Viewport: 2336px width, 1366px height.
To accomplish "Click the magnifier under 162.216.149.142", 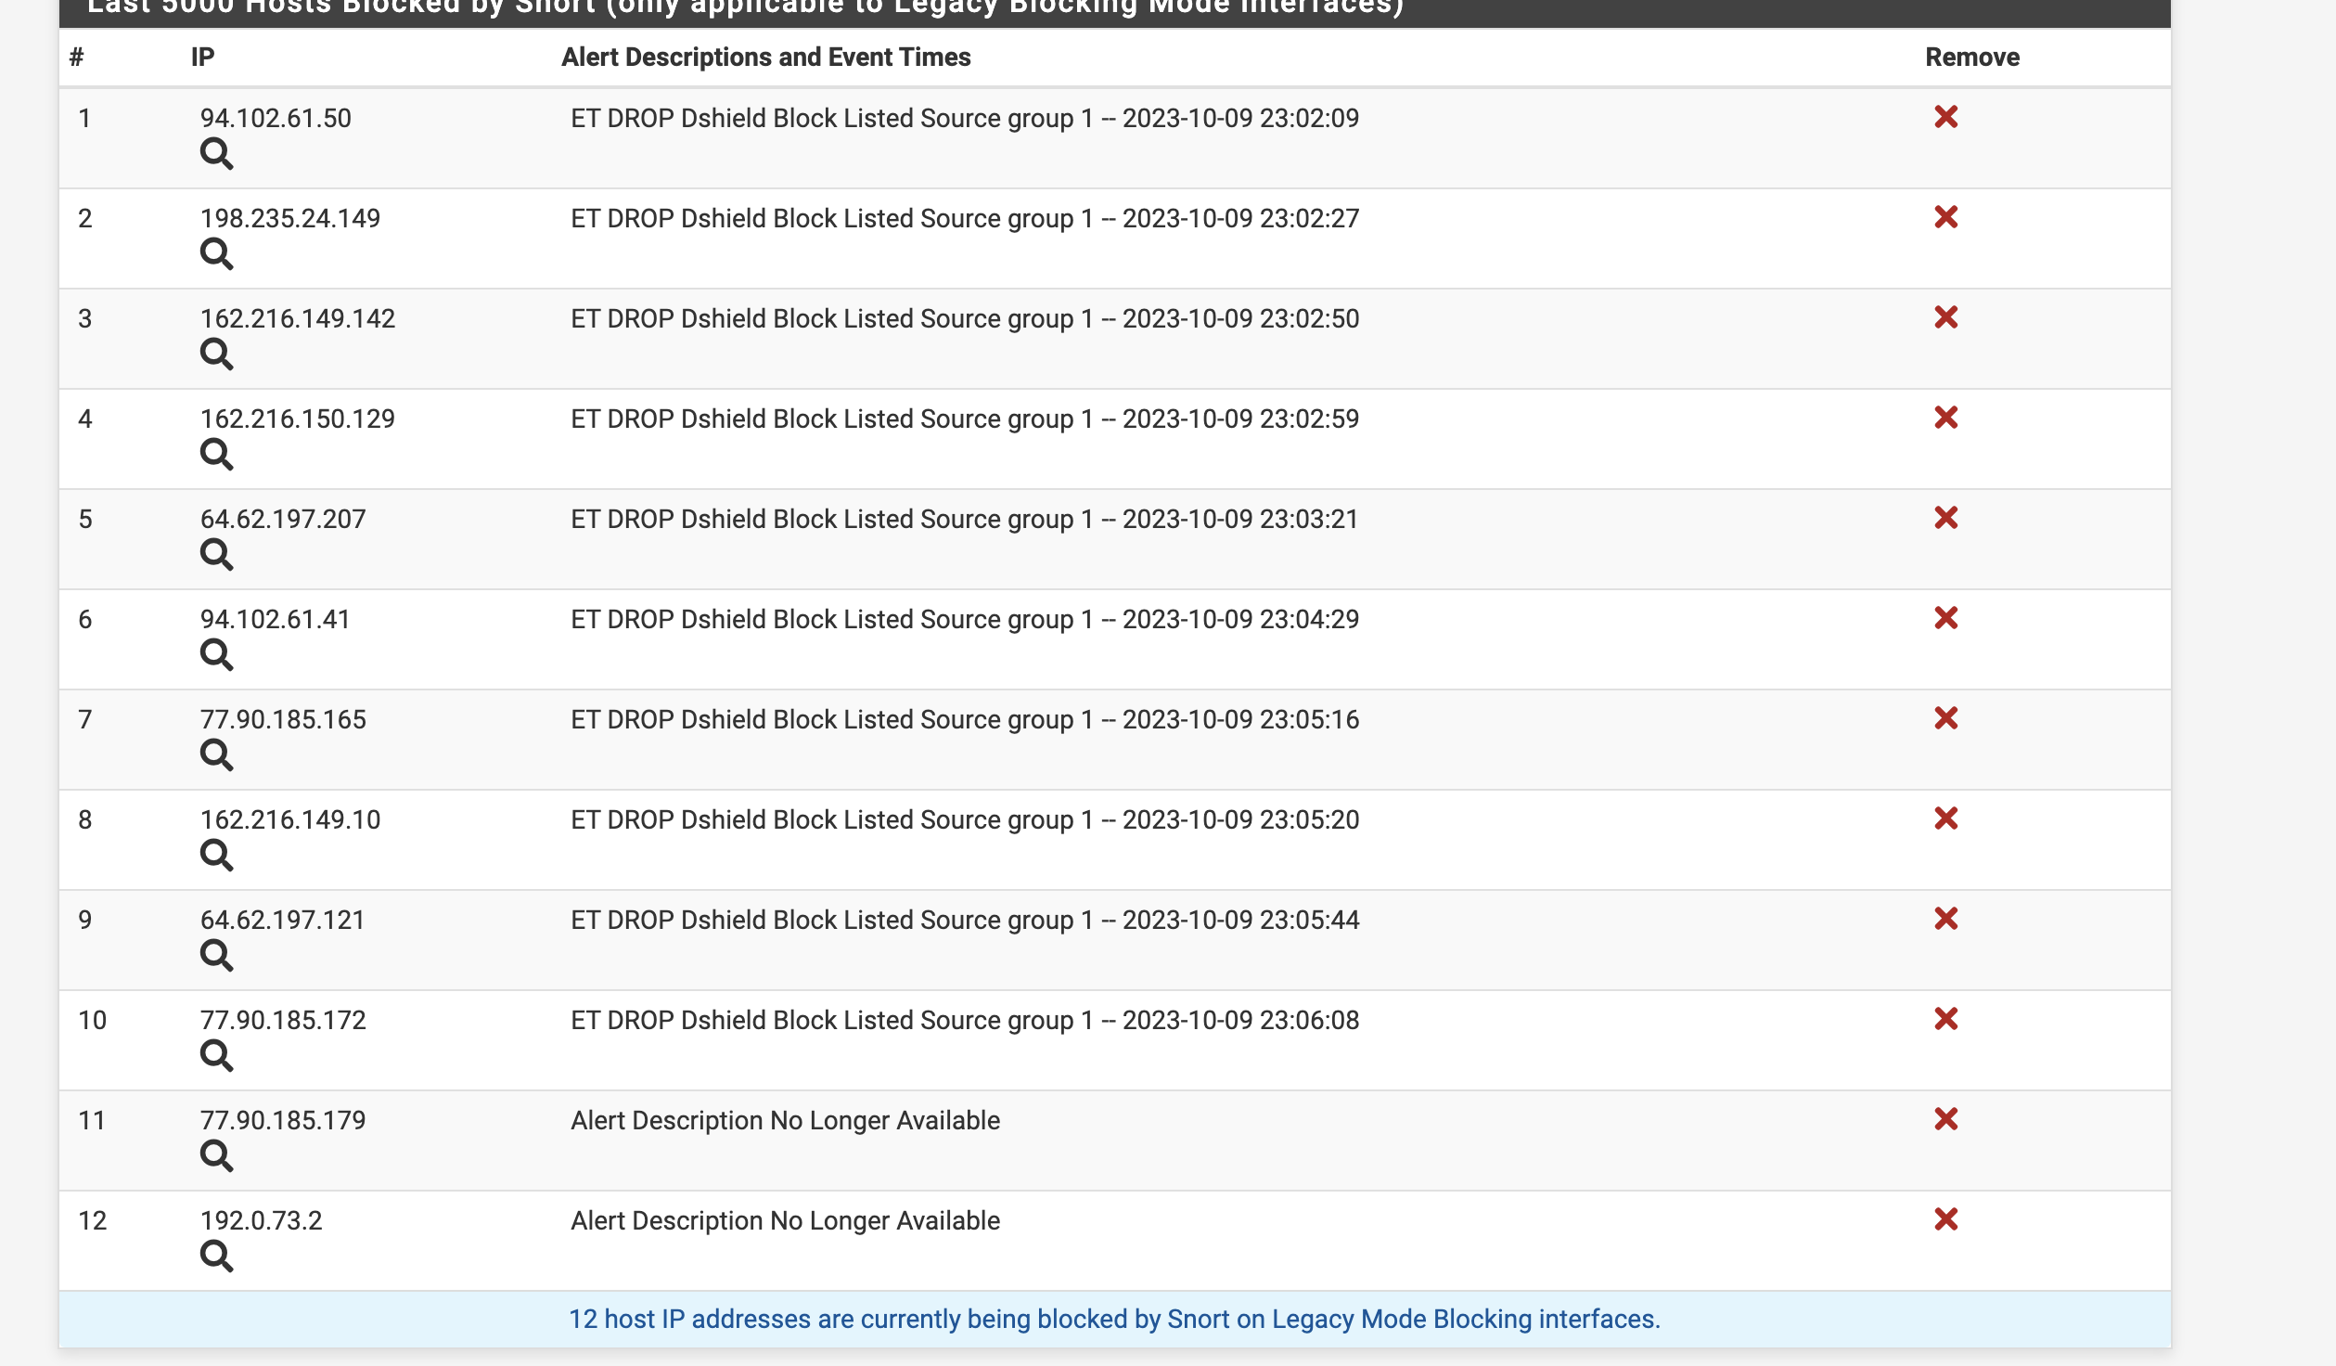I will pyautogui.click(x=216, y=354).
